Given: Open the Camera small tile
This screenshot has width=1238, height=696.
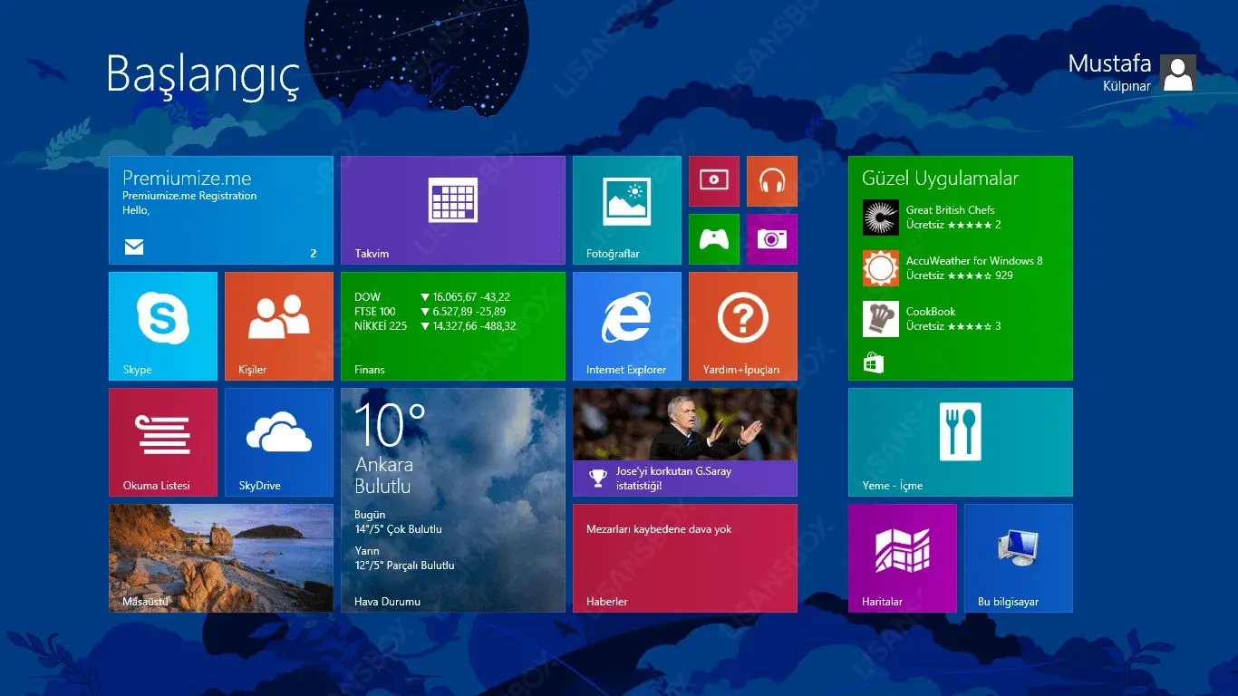Looking at the screenshot, I should 772,239.
